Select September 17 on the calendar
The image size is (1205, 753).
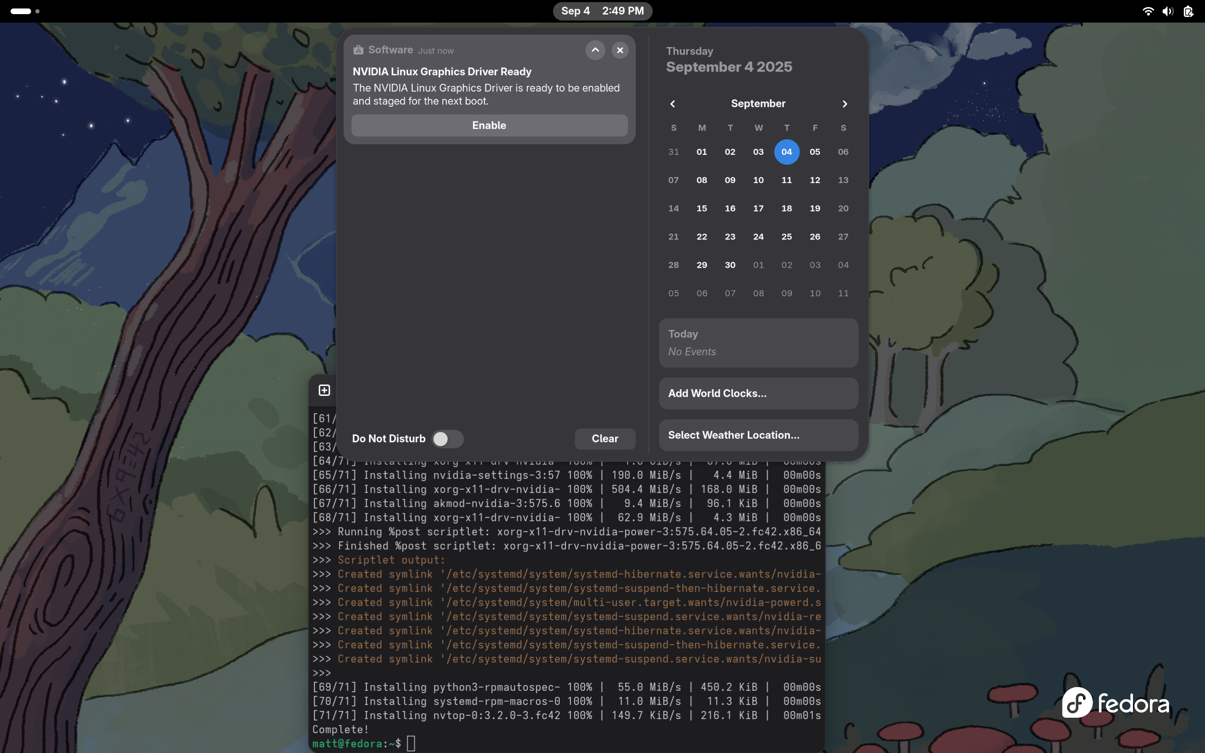click(758, 208)
